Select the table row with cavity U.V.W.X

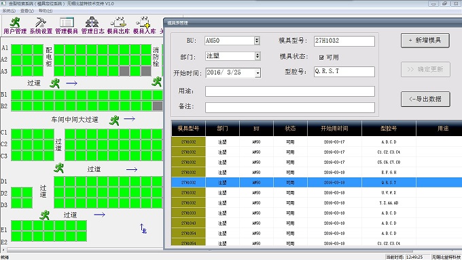pyautogui.click(x=317, y=193)
